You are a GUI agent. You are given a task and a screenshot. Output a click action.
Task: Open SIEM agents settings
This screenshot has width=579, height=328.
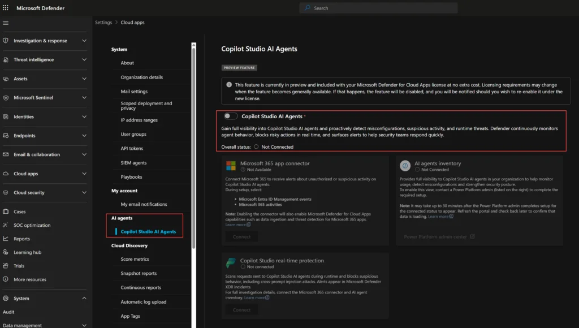pos(133,163)
